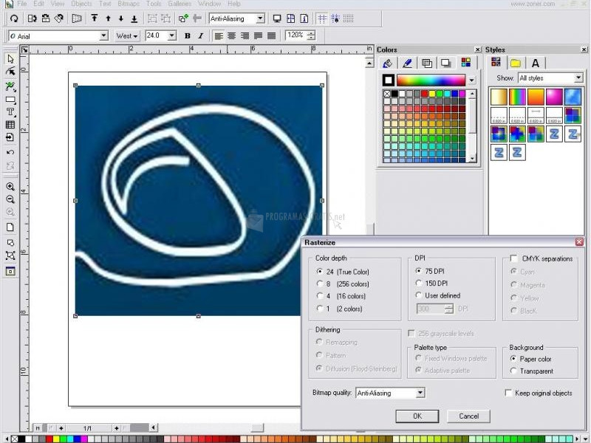The width and height of the screenshot is (591, 443).
Task: Click the zoom 120% input field
Action: (x=296, y=35)
